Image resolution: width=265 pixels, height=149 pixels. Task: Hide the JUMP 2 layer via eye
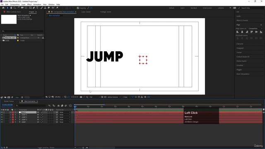click(x=2, y=120)
